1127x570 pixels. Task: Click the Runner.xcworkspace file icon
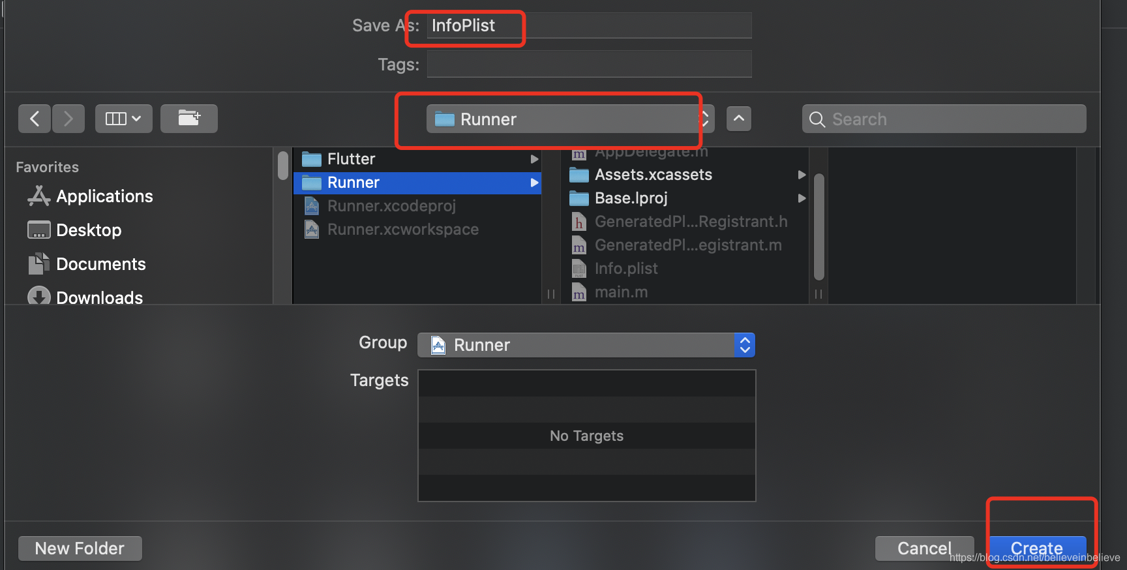(312, 230)
